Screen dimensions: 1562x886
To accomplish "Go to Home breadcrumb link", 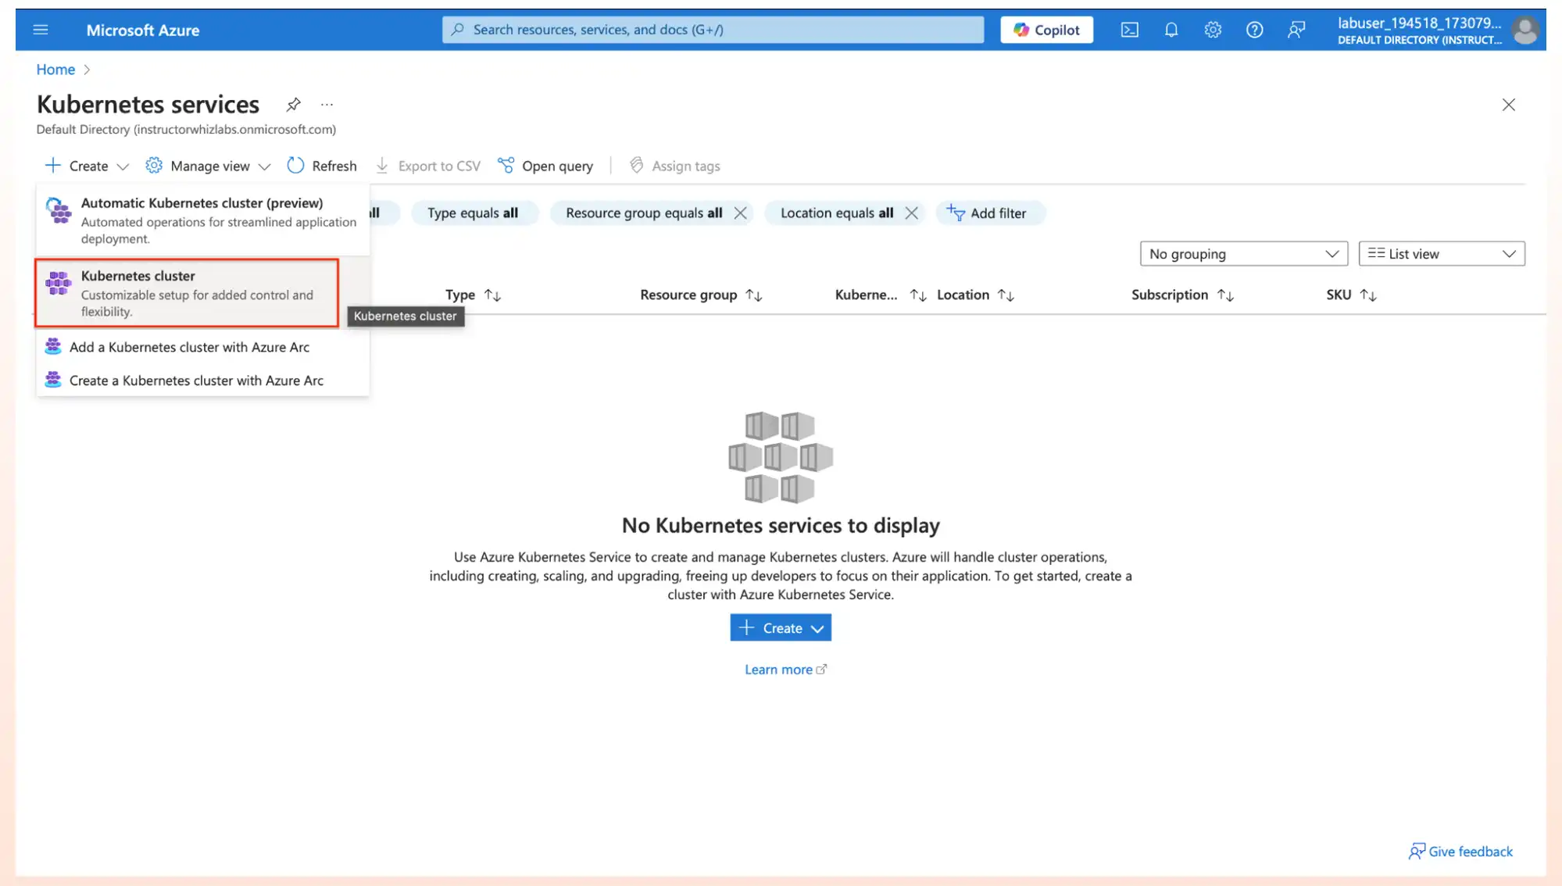I will tap(55, 70).
